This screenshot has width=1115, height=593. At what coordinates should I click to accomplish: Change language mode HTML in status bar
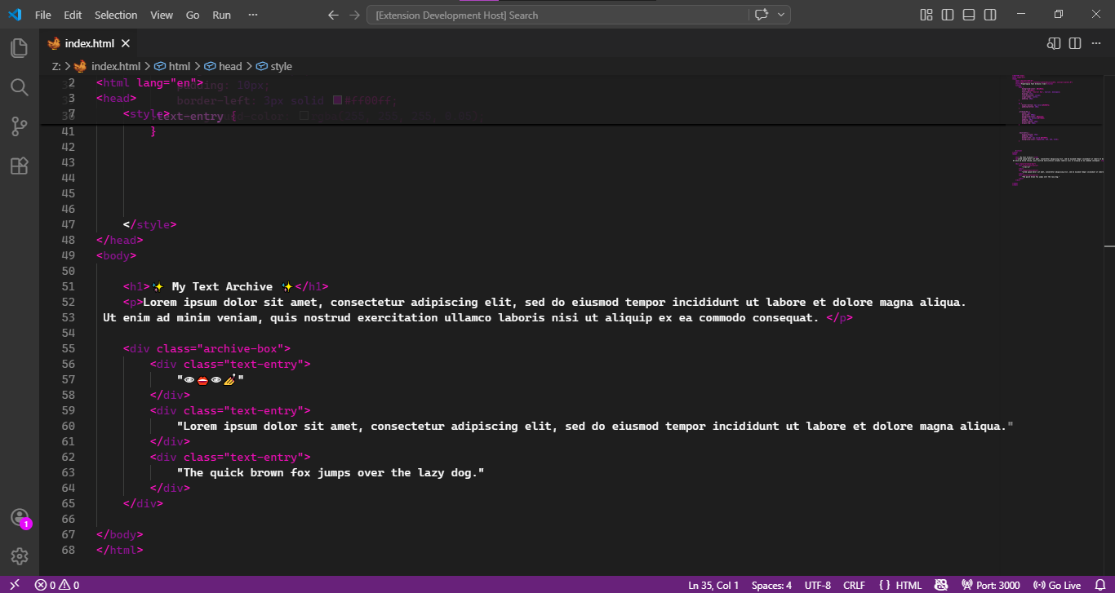[x=908, y=585]
